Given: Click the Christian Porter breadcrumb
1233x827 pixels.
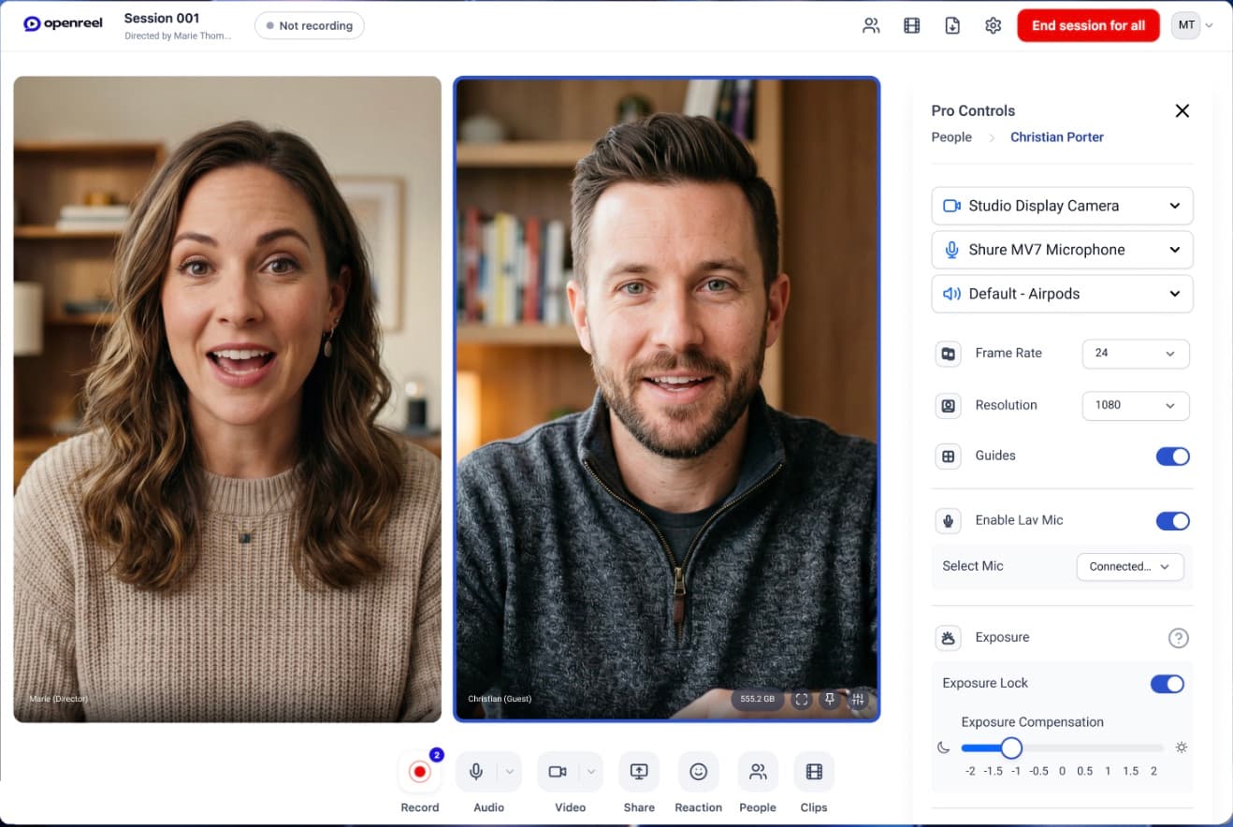Looking at the screenshot, I should pos(1057,138).
